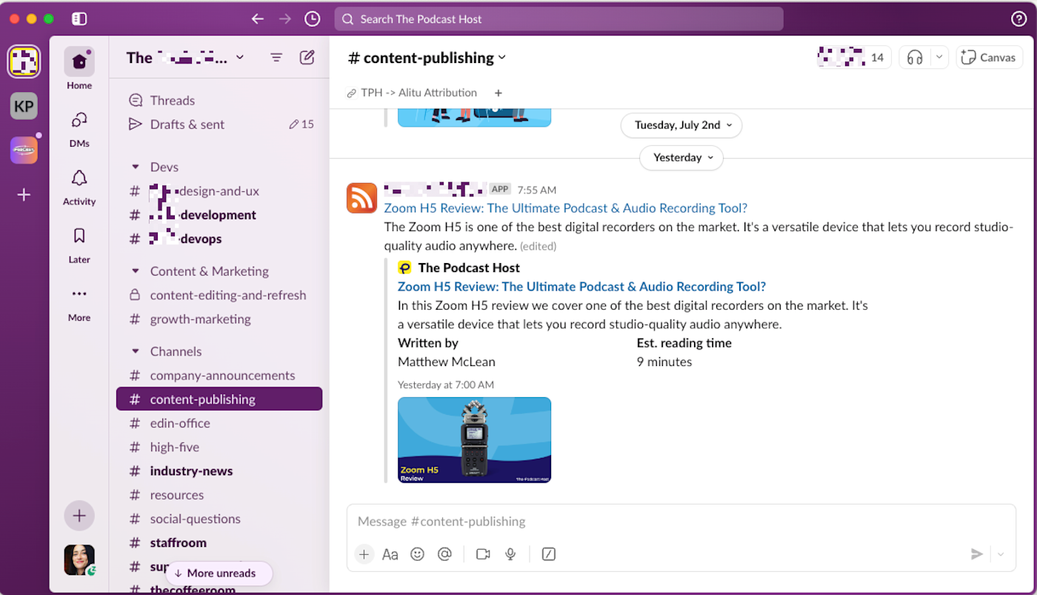This screenshot has width=1037, height=595.
Task: Open the Canvas button
Action: point(990,57)
